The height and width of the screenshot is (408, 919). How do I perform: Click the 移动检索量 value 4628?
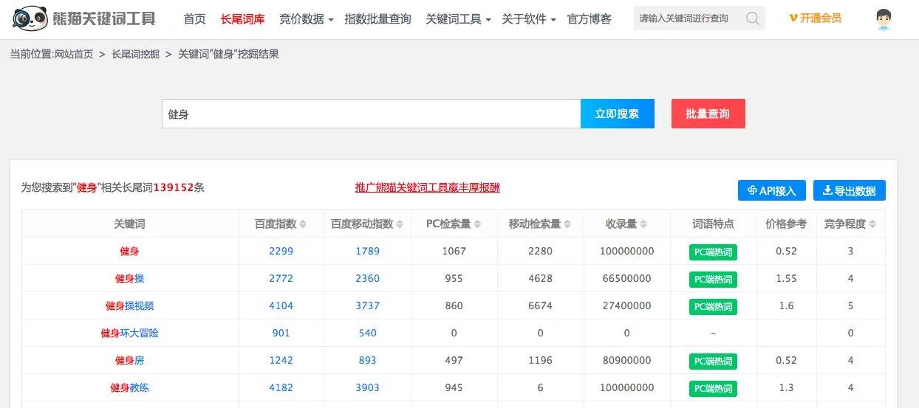pyautogui.click(x=540, y=278)
